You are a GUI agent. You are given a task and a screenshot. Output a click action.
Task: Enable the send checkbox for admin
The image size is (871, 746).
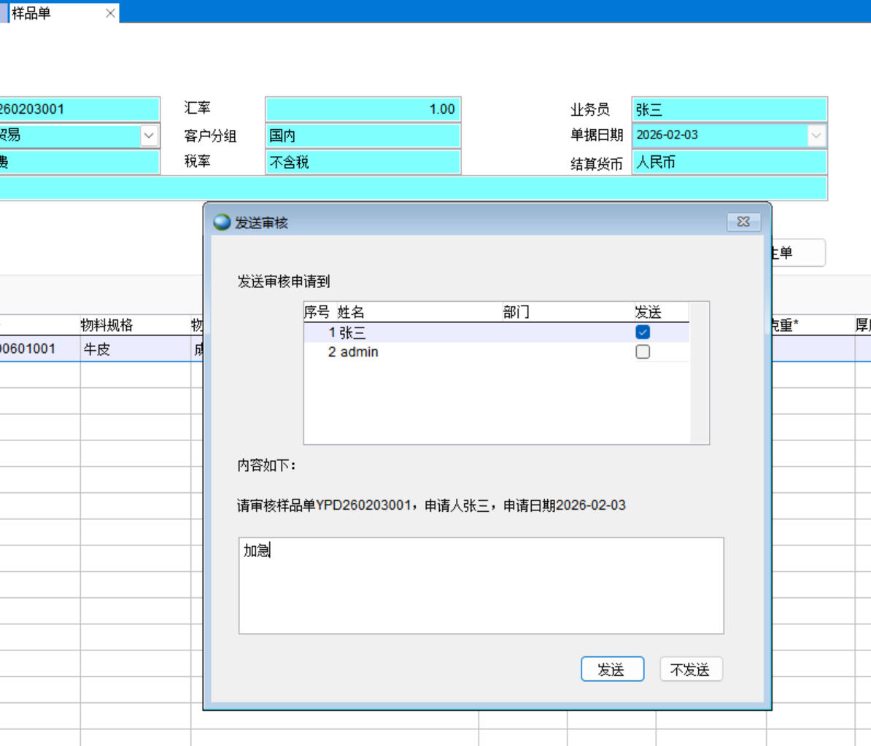[x=643, y=352]
